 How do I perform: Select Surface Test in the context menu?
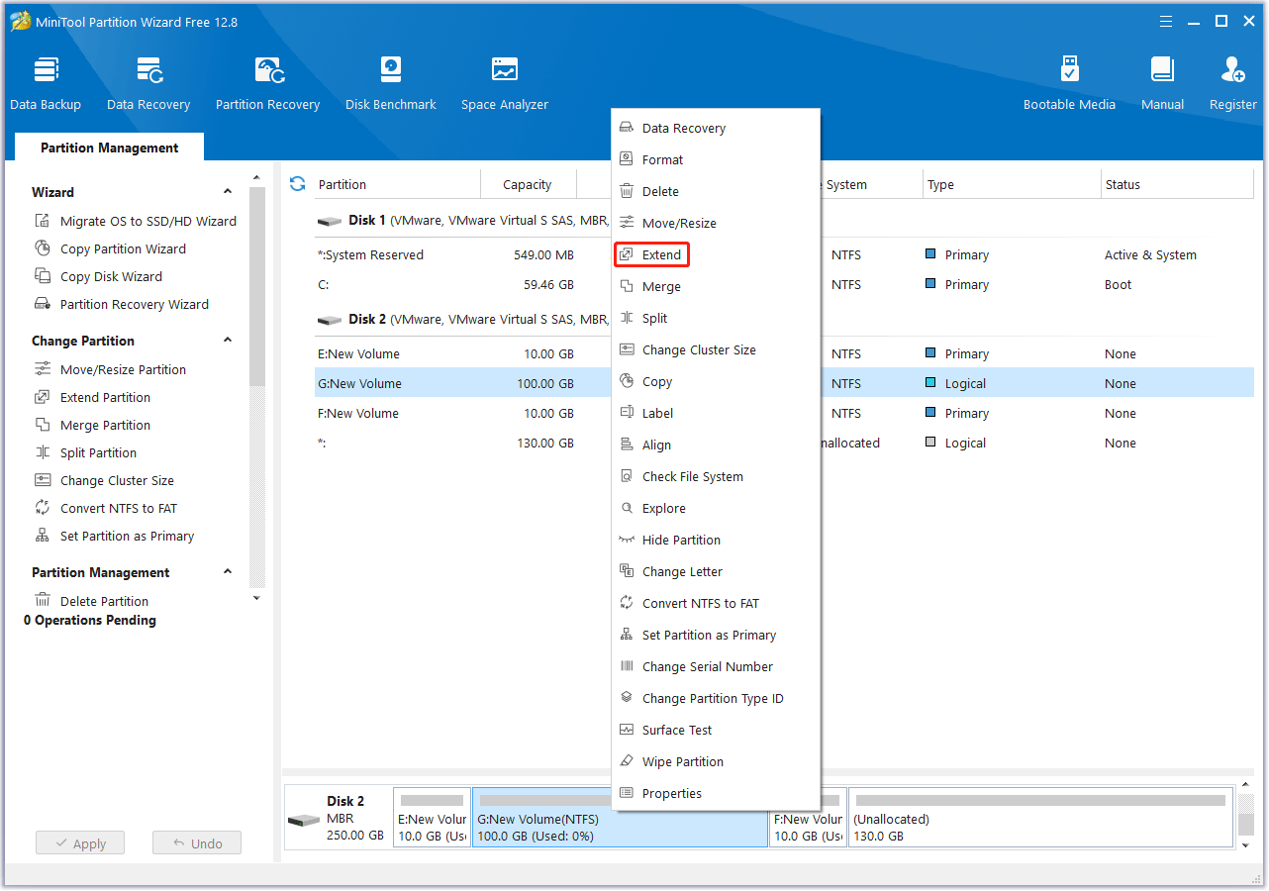(x=716, y=730)
